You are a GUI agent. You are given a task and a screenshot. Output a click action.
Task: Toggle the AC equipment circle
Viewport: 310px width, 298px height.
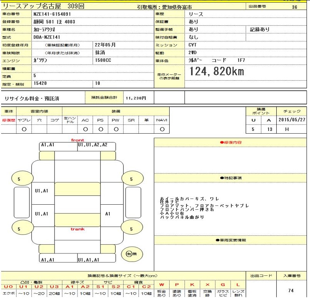(x=85, y=129)
